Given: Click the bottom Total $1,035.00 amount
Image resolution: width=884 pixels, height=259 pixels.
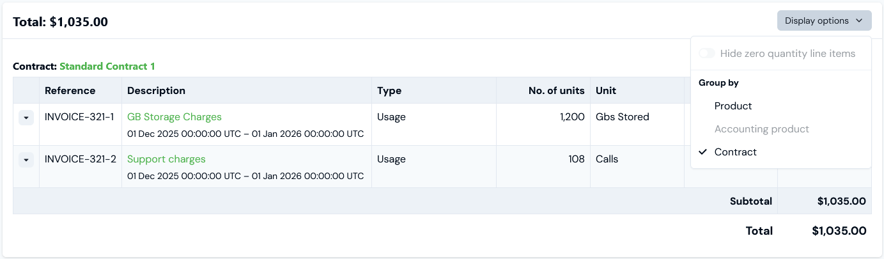Looking at the screenshot, I should pyautogui.click(x=839, y=231).
